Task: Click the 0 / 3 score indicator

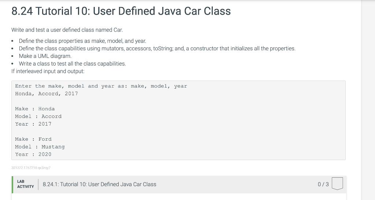Action: coord(323,184)
